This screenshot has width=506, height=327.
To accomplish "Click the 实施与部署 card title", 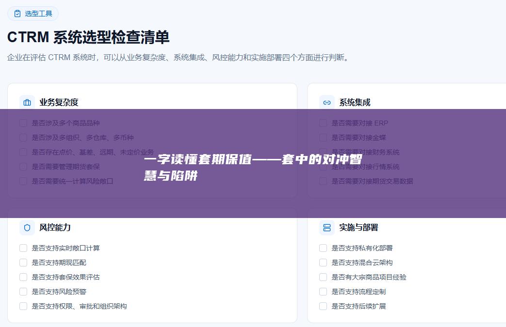I will (x=359, y=228).
